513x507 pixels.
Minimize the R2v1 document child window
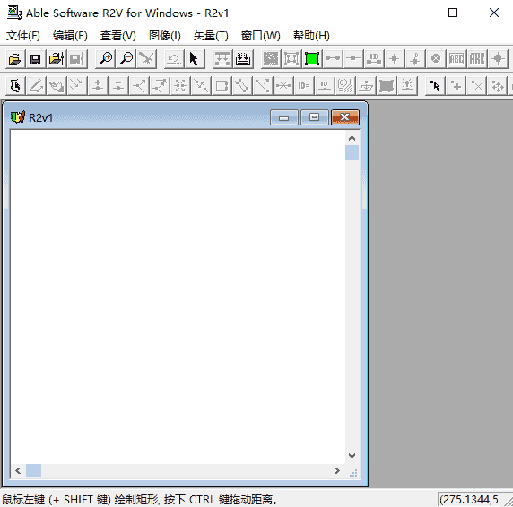(x=284, y=117)
